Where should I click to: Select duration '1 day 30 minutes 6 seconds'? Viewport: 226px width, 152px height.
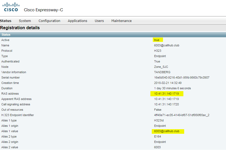click(x=172, y=88)
